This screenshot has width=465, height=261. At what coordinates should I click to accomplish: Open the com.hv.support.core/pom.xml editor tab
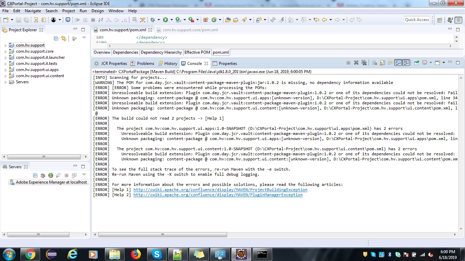click(187, 30)
